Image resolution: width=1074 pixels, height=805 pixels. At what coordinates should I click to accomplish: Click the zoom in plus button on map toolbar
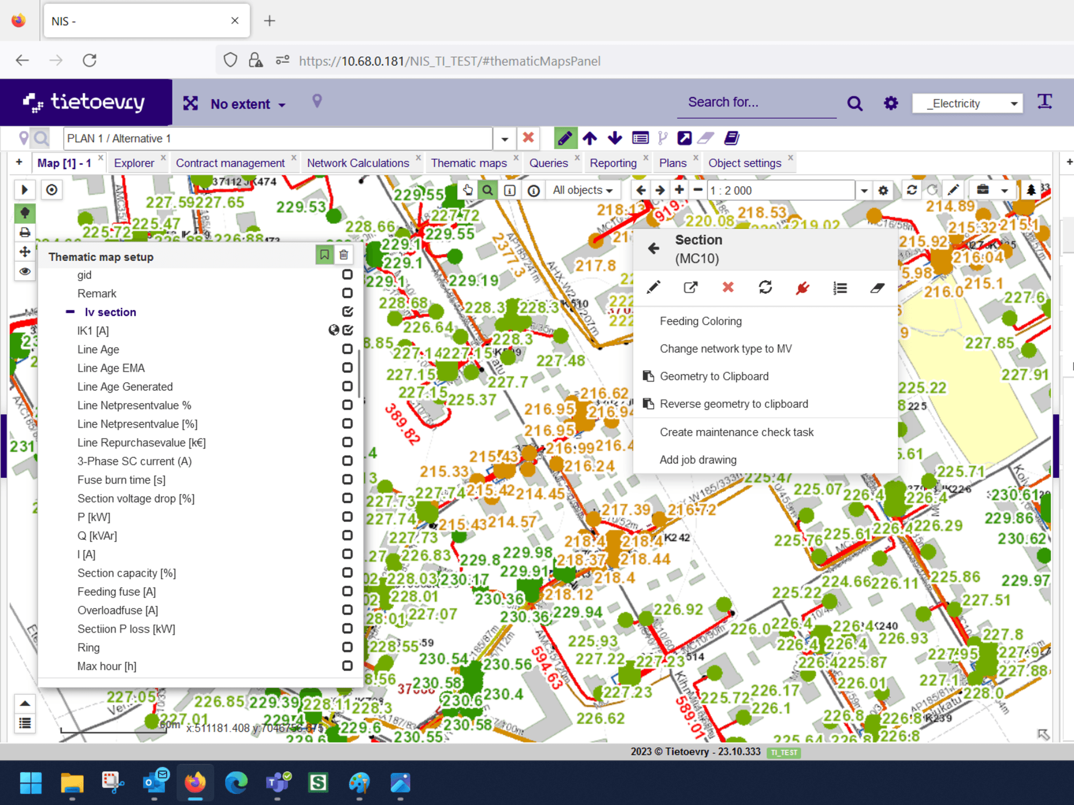click(679, 190)
